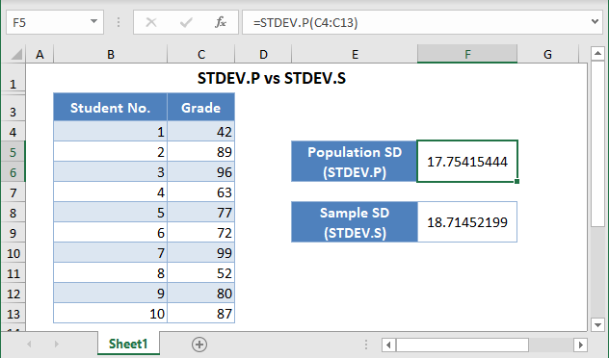This screenshot has width=609, height=358.
Task: Select column F header
Action: point(467,54)
